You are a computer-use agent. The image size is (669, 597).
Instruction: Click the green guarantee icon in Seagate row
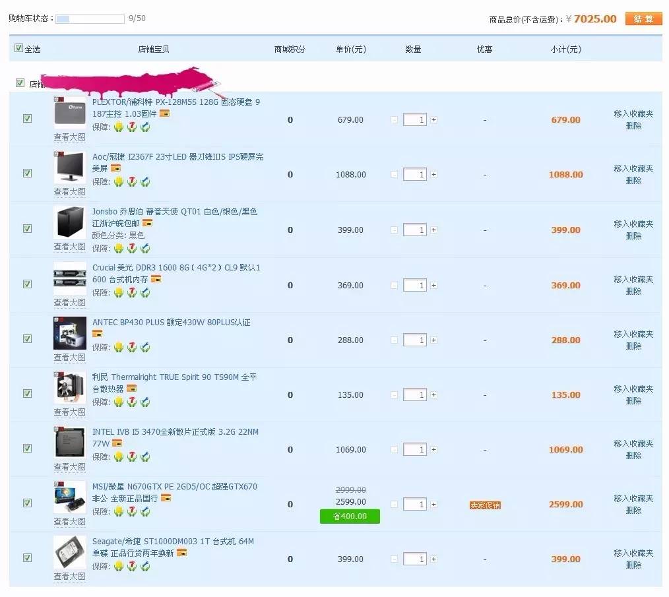146,566
